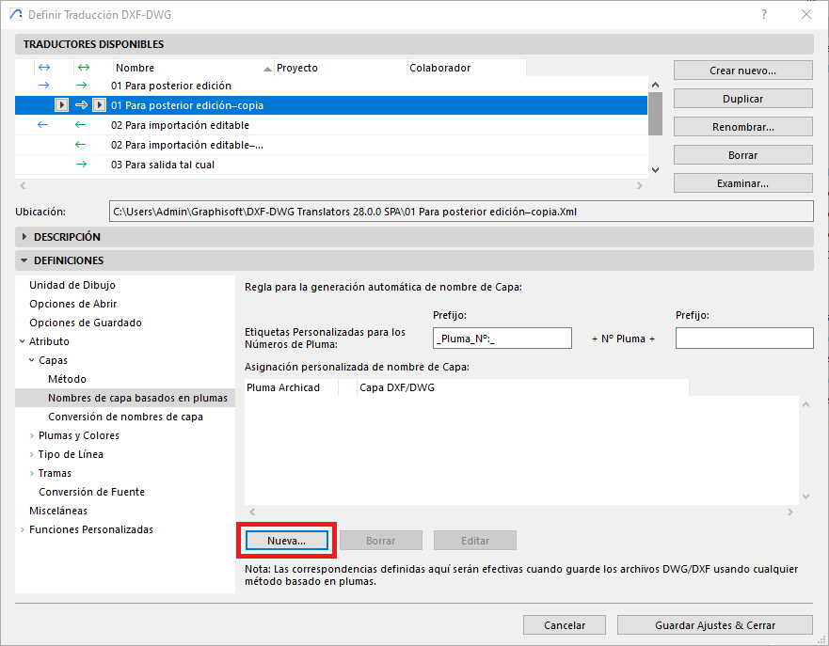Click the second Prefijo input field
The height and width of the screenshot is (646, 829).
(x=743, y=339)
